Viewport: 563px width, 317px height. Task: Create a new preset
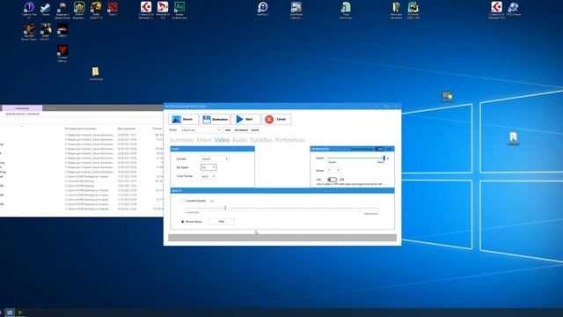click(x=228, y=130)
